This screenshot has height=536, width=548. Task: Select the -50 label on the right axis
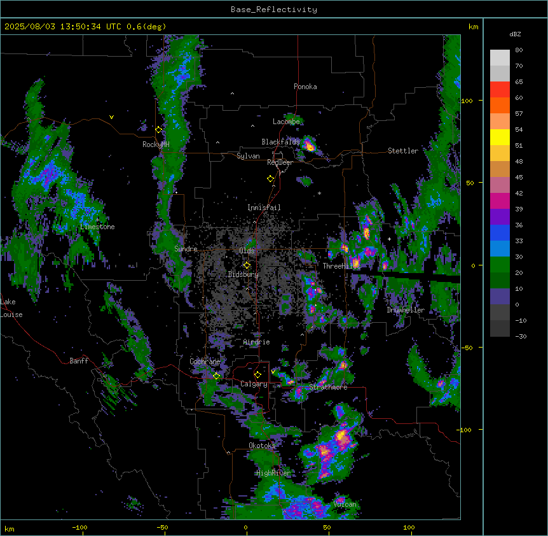pyautogui.click(x=467, y=348)
